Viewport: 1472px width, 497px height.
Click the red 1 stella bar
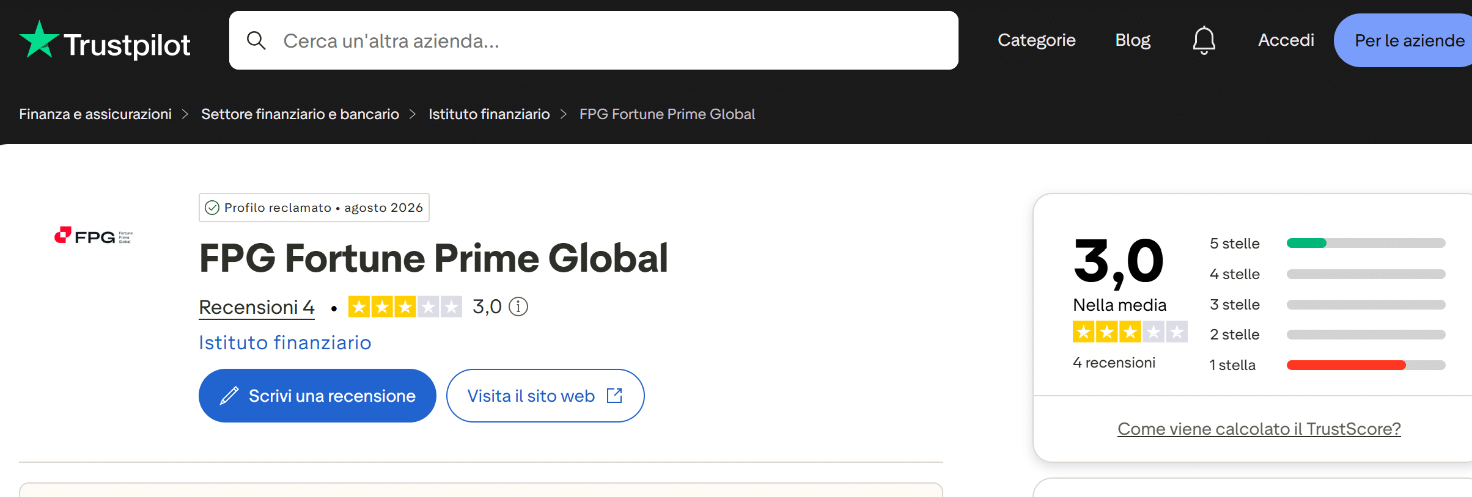1346,365
